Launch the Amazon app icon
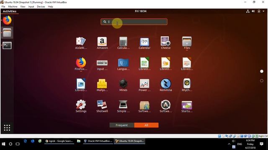 102,43
